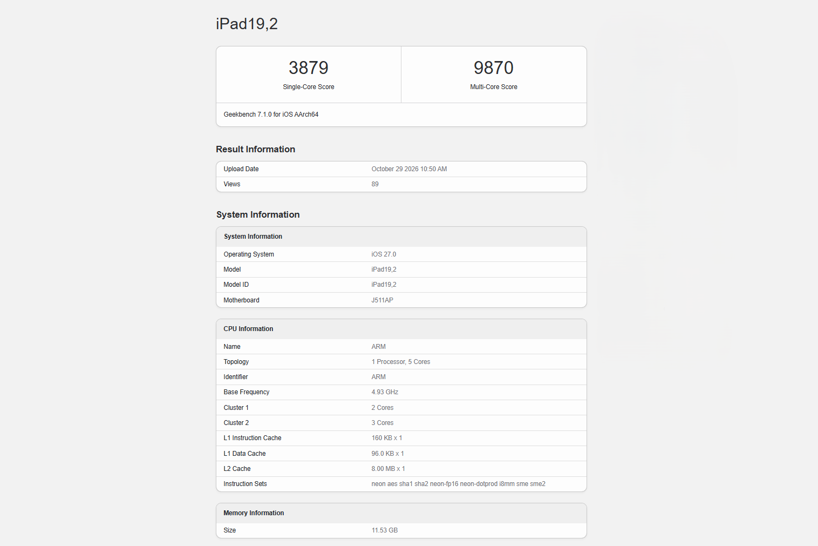Image resolution: width=818 pixels, height=546 pixels.
Task: Click the Multi-Core Score label
Action: pyautogui.click(x=494, y=87)
